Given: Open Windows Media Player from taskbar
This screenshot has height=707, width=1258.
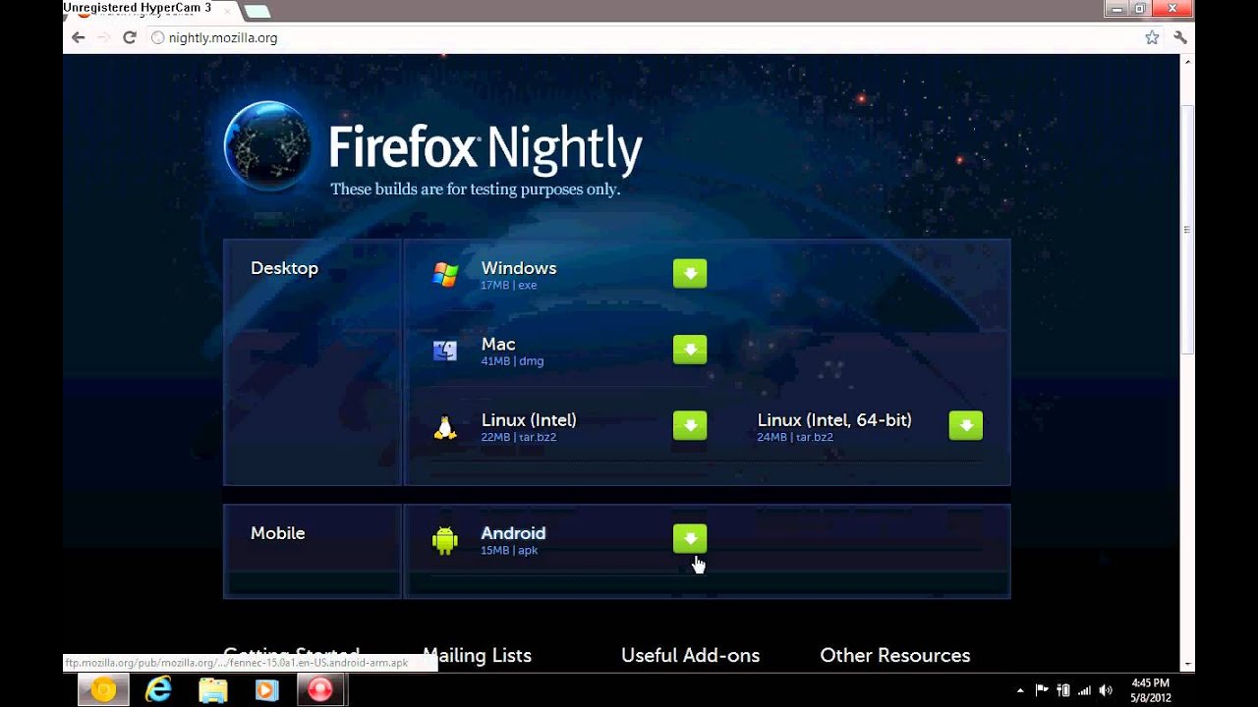Looking at the screenshot, I should click(x=266, y=690).
